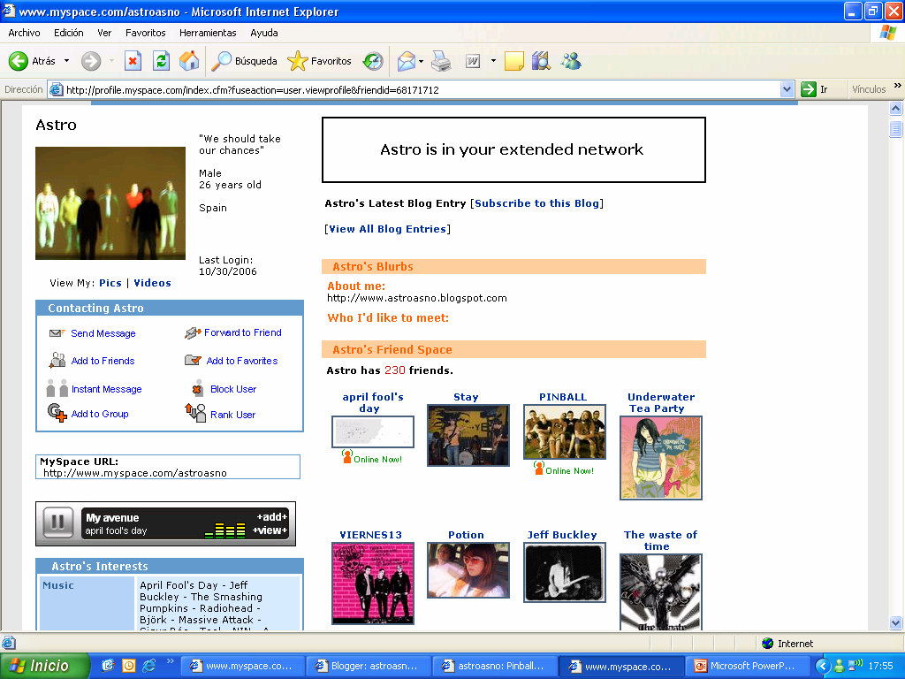Expand the Edit with Word dropdown arrow
905x679 pixels.
[493, 61]
